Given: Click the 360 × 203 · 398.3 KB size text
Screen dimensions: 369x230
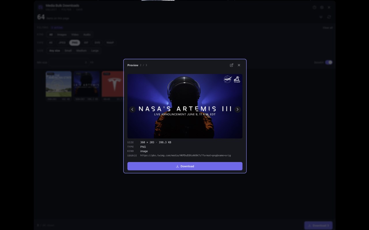Looking at the screenshot, I should (156, 142).
